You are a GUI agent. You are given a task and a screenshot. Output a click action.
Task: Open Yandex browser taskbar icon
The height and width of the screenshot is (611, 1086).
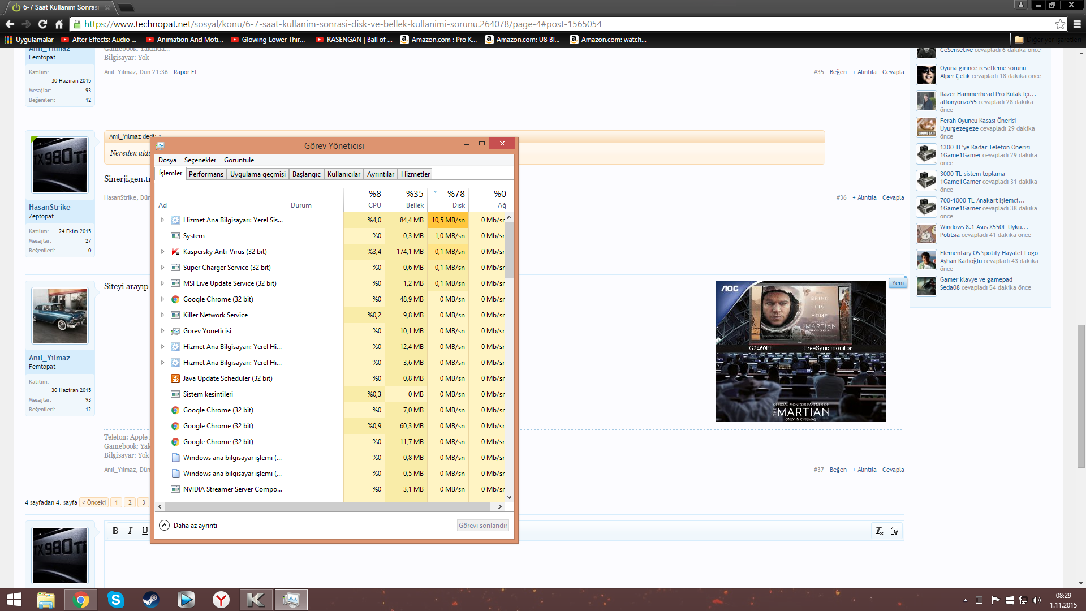click(x=221, y=600)
